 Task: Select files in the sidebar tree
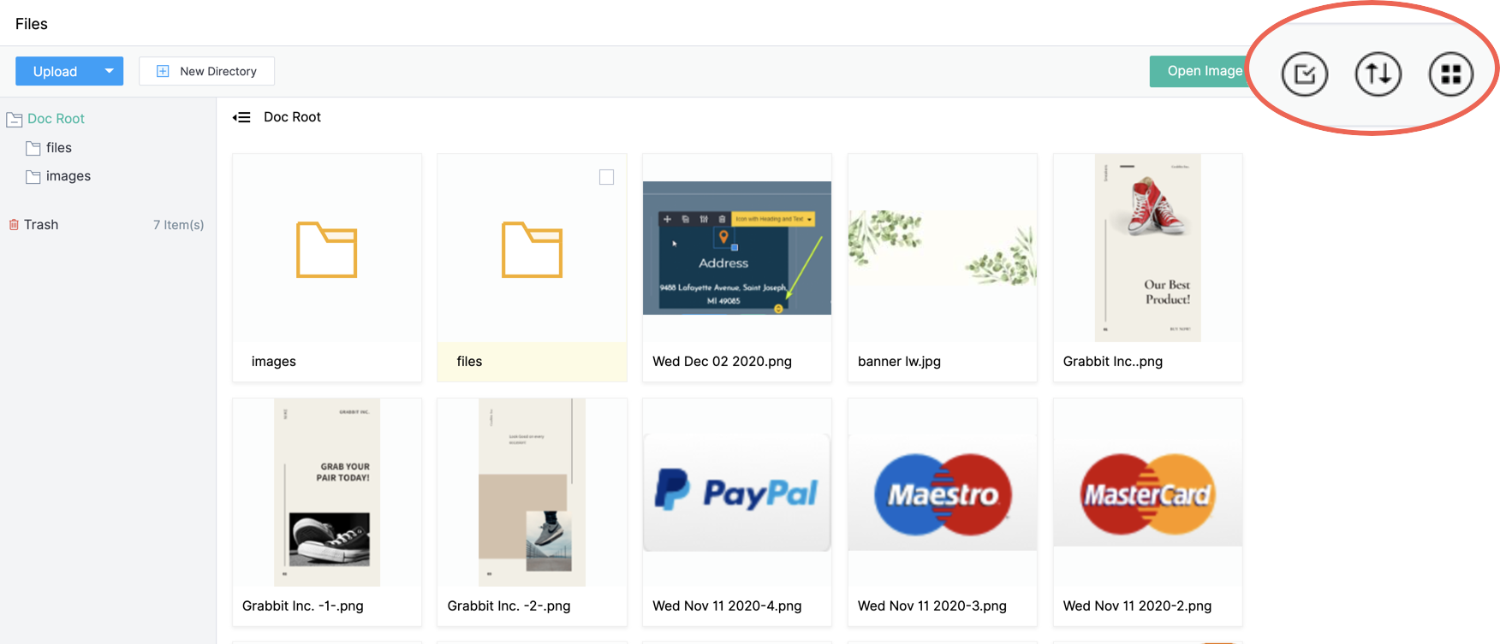(59, 148)
